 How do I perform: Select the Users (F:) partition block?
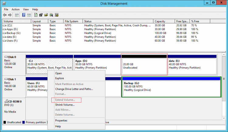click(x=37, y=87)
